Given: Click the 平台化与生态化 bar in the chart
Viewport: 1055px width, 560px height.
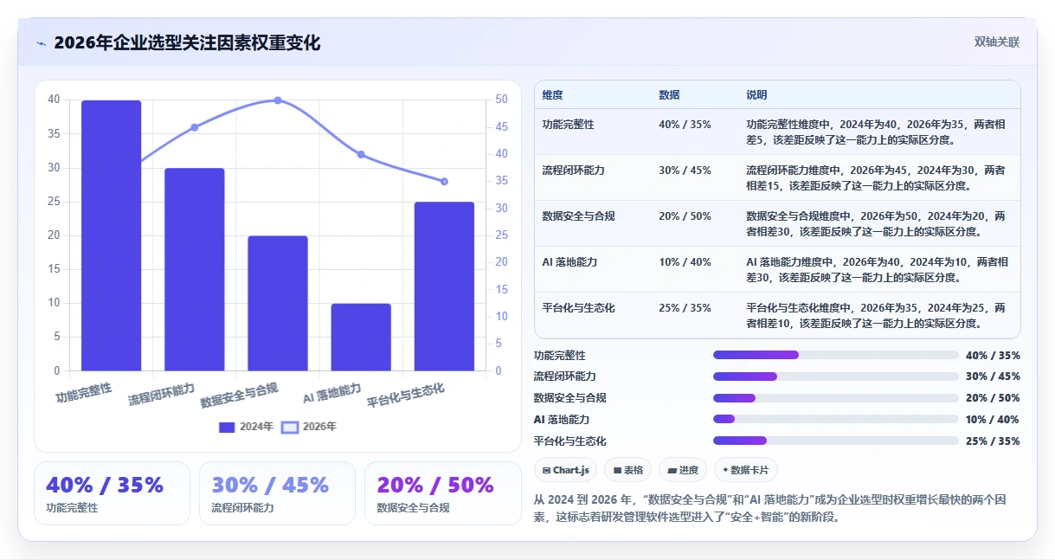Looking at the screenshot, I should click(444, 286).
